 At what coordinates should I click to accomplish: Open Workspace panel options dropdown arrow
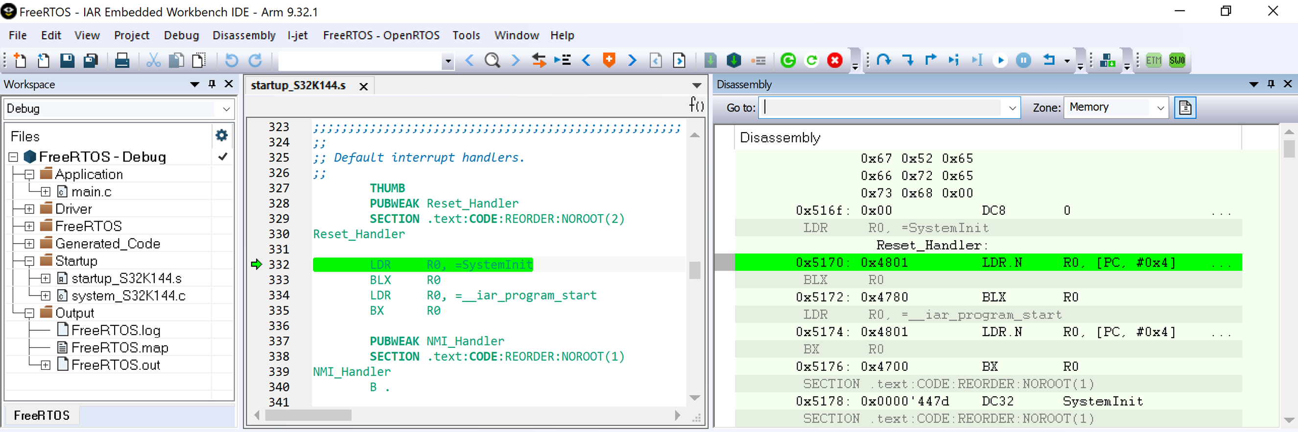(x=194, y=84)
